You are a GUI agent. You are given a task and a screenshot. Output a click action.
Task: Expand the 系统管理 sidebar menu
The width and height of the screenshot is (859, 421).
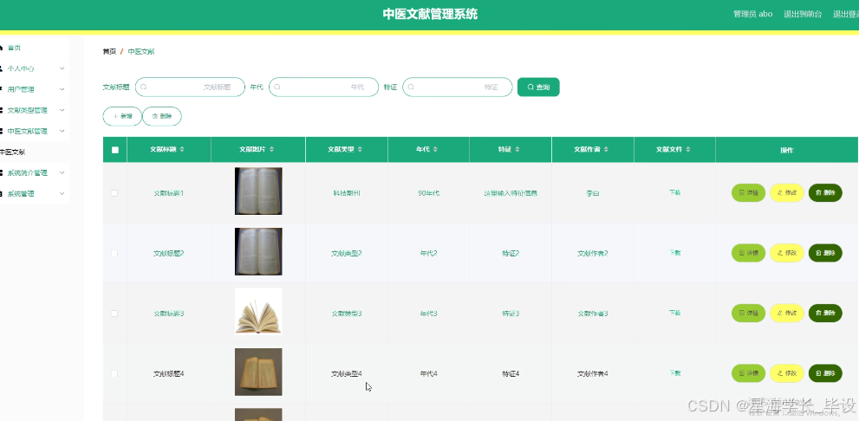pyautogui.click(x=33, y=194)
